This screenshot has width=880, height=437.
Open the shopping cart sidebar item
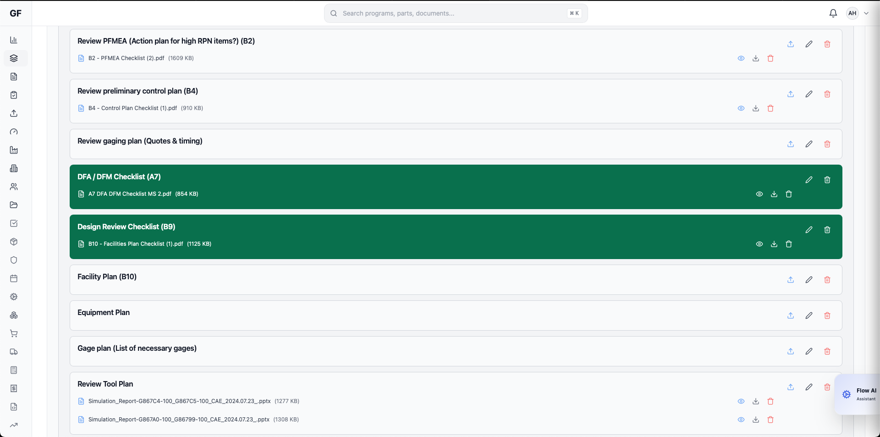click(x=14, y=333)
